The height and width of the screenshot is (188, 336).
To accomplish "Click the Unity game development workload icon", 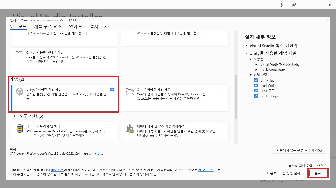I will click(x=20, y=92).
